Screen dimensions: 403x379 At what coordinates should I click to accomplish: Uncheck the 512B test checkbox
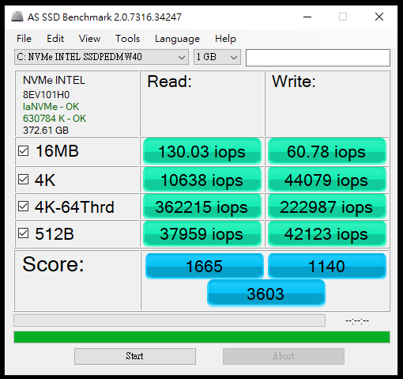tap(23, 233)
